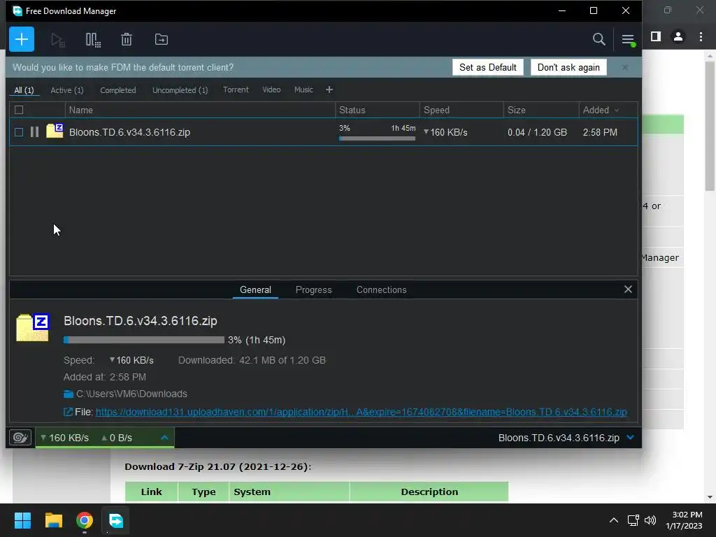Open the uploadhaven File download link
Screen dimensions: 716x537
361,412
